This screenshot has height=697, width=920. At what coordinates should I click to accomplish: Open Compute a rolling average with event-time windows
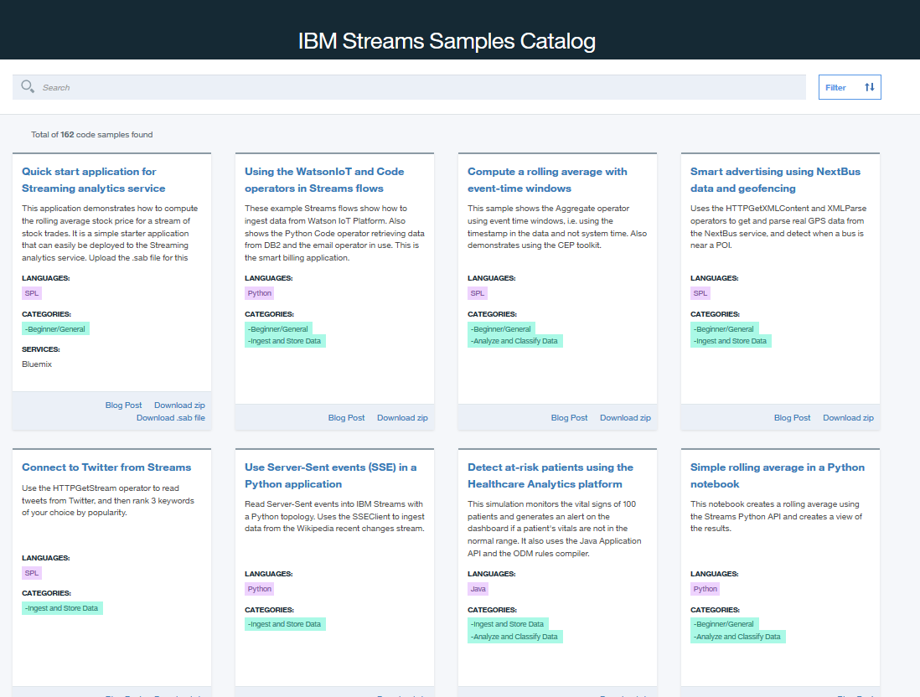[x=547, y=179]
